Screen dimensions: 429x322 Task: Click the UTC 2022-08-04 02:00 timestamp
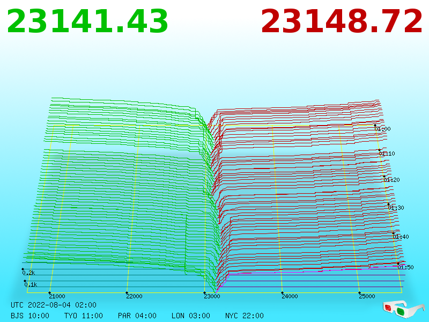point(54,305)
